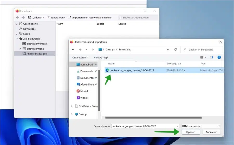The height and width of the screenshot is (145, 234).
Task: Click the Annuleren button
Action: [211, 132]
